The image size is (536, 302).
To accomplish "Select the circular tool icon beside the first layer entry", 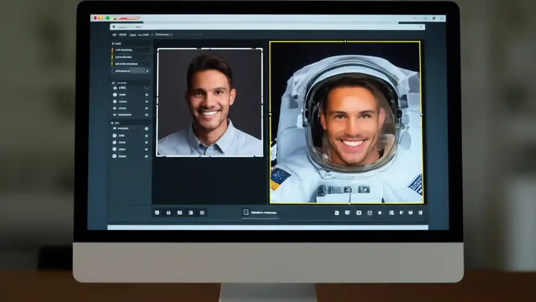I will [115, 88].
